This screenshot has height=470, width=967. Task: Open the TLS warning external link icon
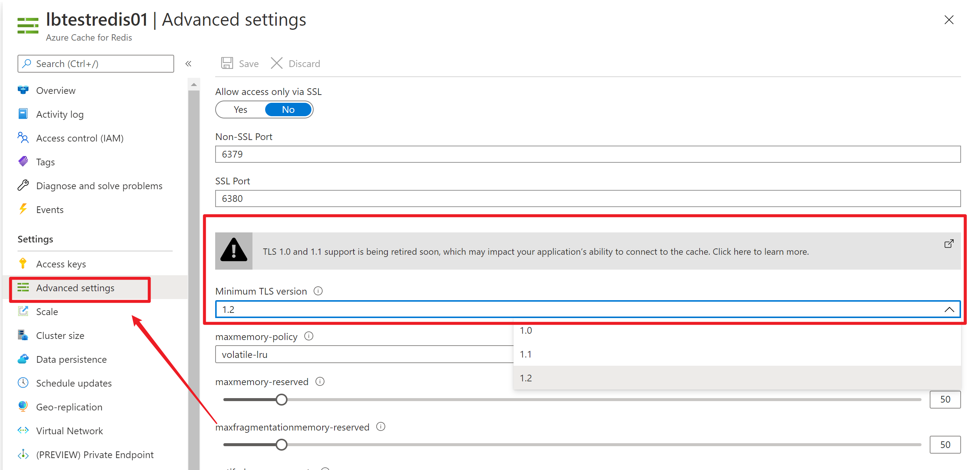point(949,244)
